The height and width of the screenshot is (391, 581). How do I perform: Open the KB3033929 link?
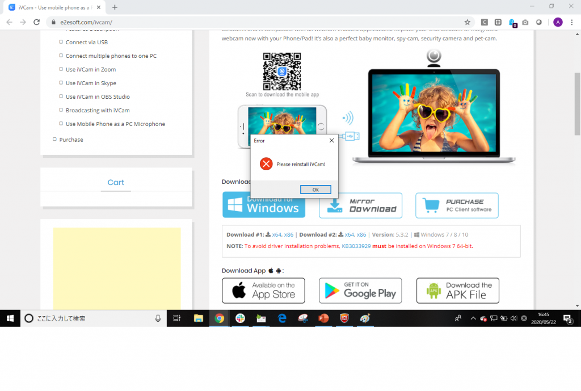tap(356, 246)
